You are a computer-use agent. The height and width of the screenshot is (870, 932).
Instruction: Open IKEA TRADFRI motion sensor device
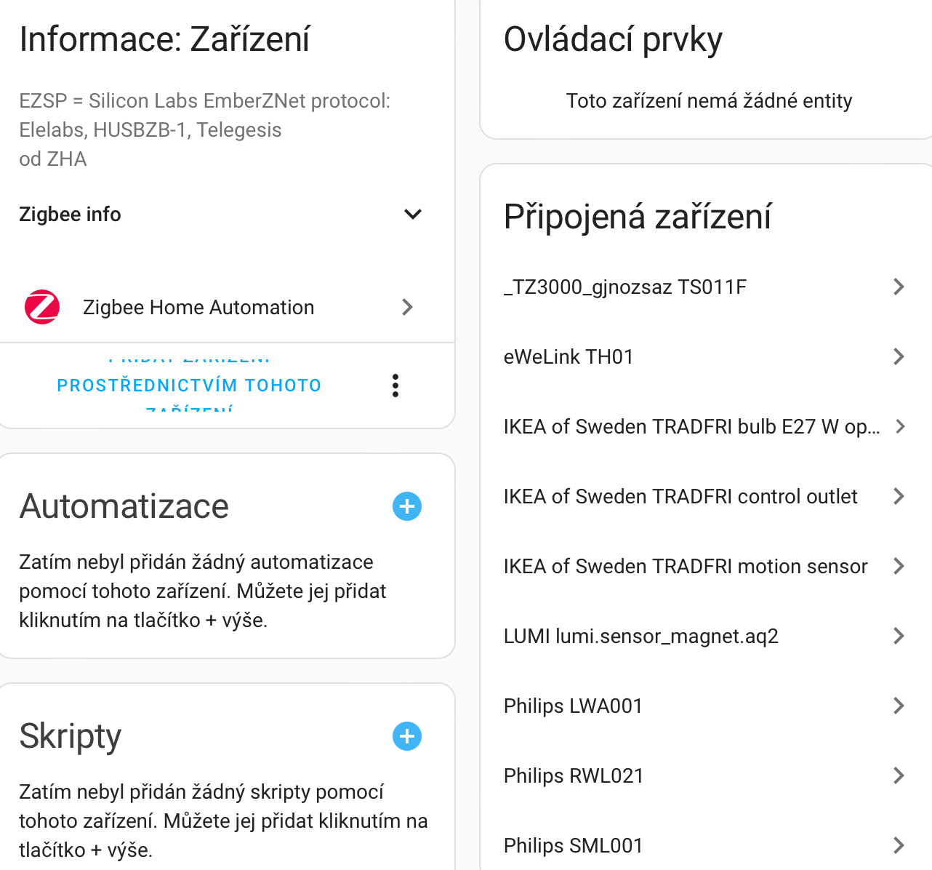(686, 566)
